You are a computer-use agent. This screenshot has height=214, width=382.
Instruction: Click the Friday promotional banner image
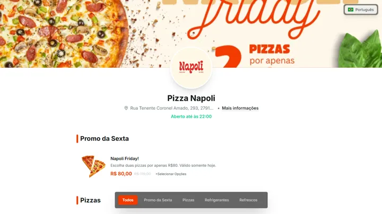tap(191, 34)
